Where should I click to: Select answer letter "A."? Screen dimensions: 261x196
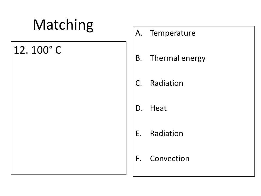pyautogui.click(x=139, y=33)
